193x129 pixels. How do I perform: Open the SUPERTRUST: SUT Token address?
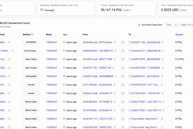(145, 85)
